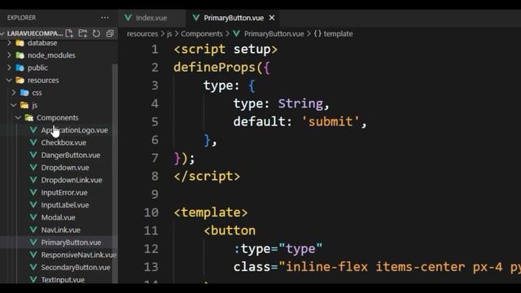Switch to the Index.vue tab
This screenshot has width=521, height=293.
(x=151, y=18)
